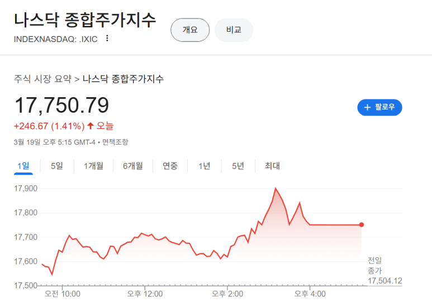Select the 비교 compare tab
Viewport: 432px width, 303px height.
[x=234, y=30]
